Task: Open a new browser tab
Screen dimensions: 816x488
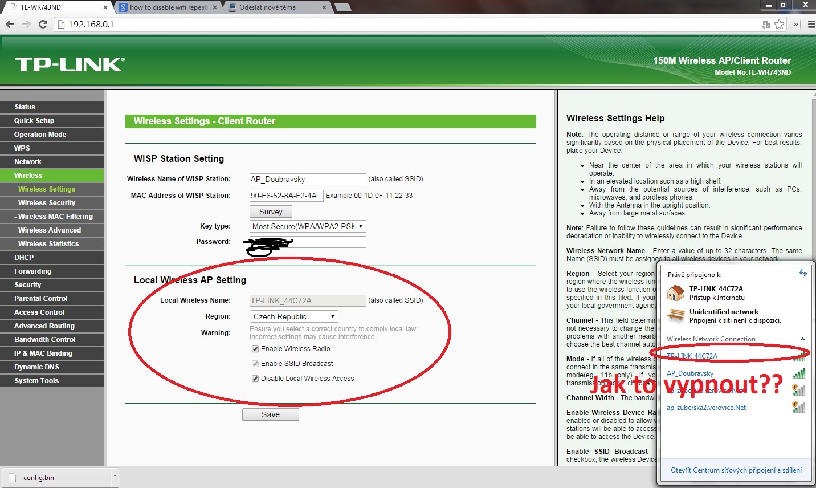Action: pyautogui.click(x=342, y=7)
